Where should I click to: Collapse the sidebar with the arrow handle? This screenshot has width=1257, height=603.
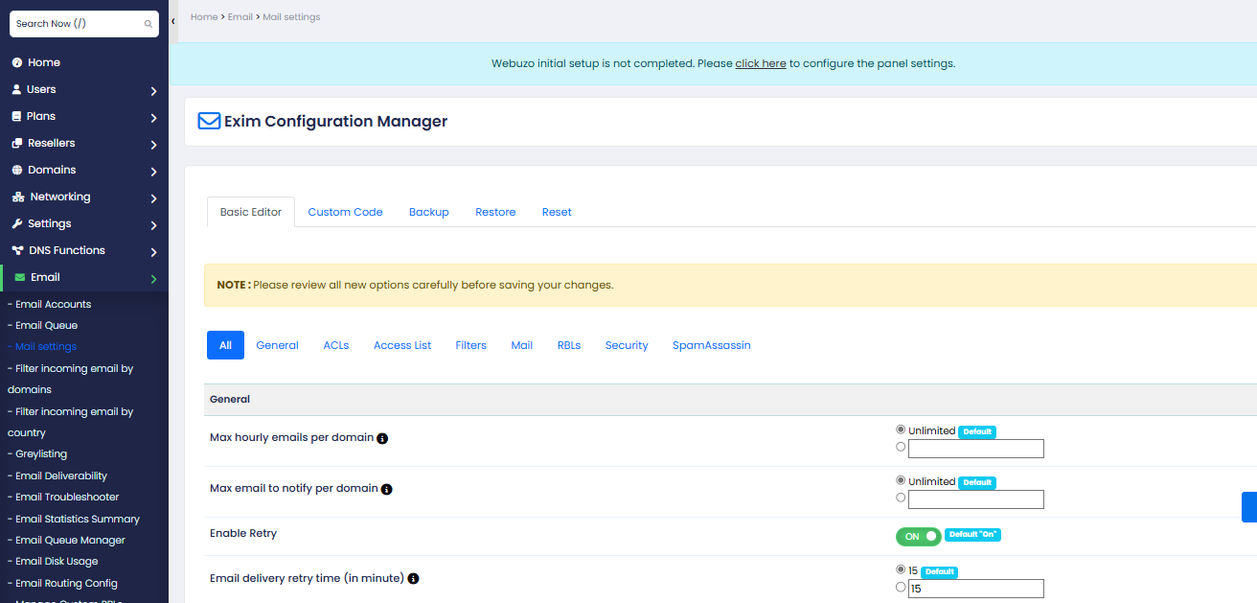point(172,21)
